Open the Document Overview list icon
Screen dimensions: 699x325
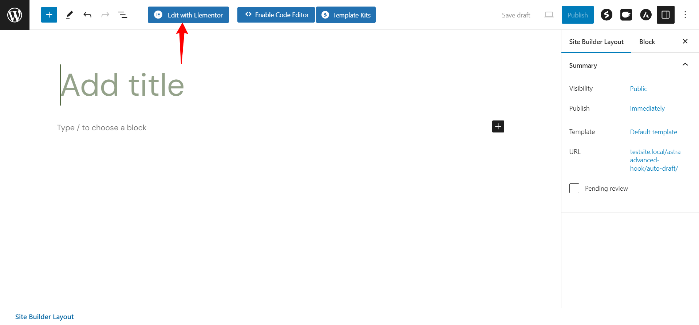123,15
